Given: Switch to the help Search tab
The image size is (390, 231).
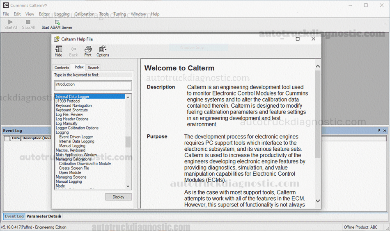Looking at the screenshot, I should [x=94, y=68].
